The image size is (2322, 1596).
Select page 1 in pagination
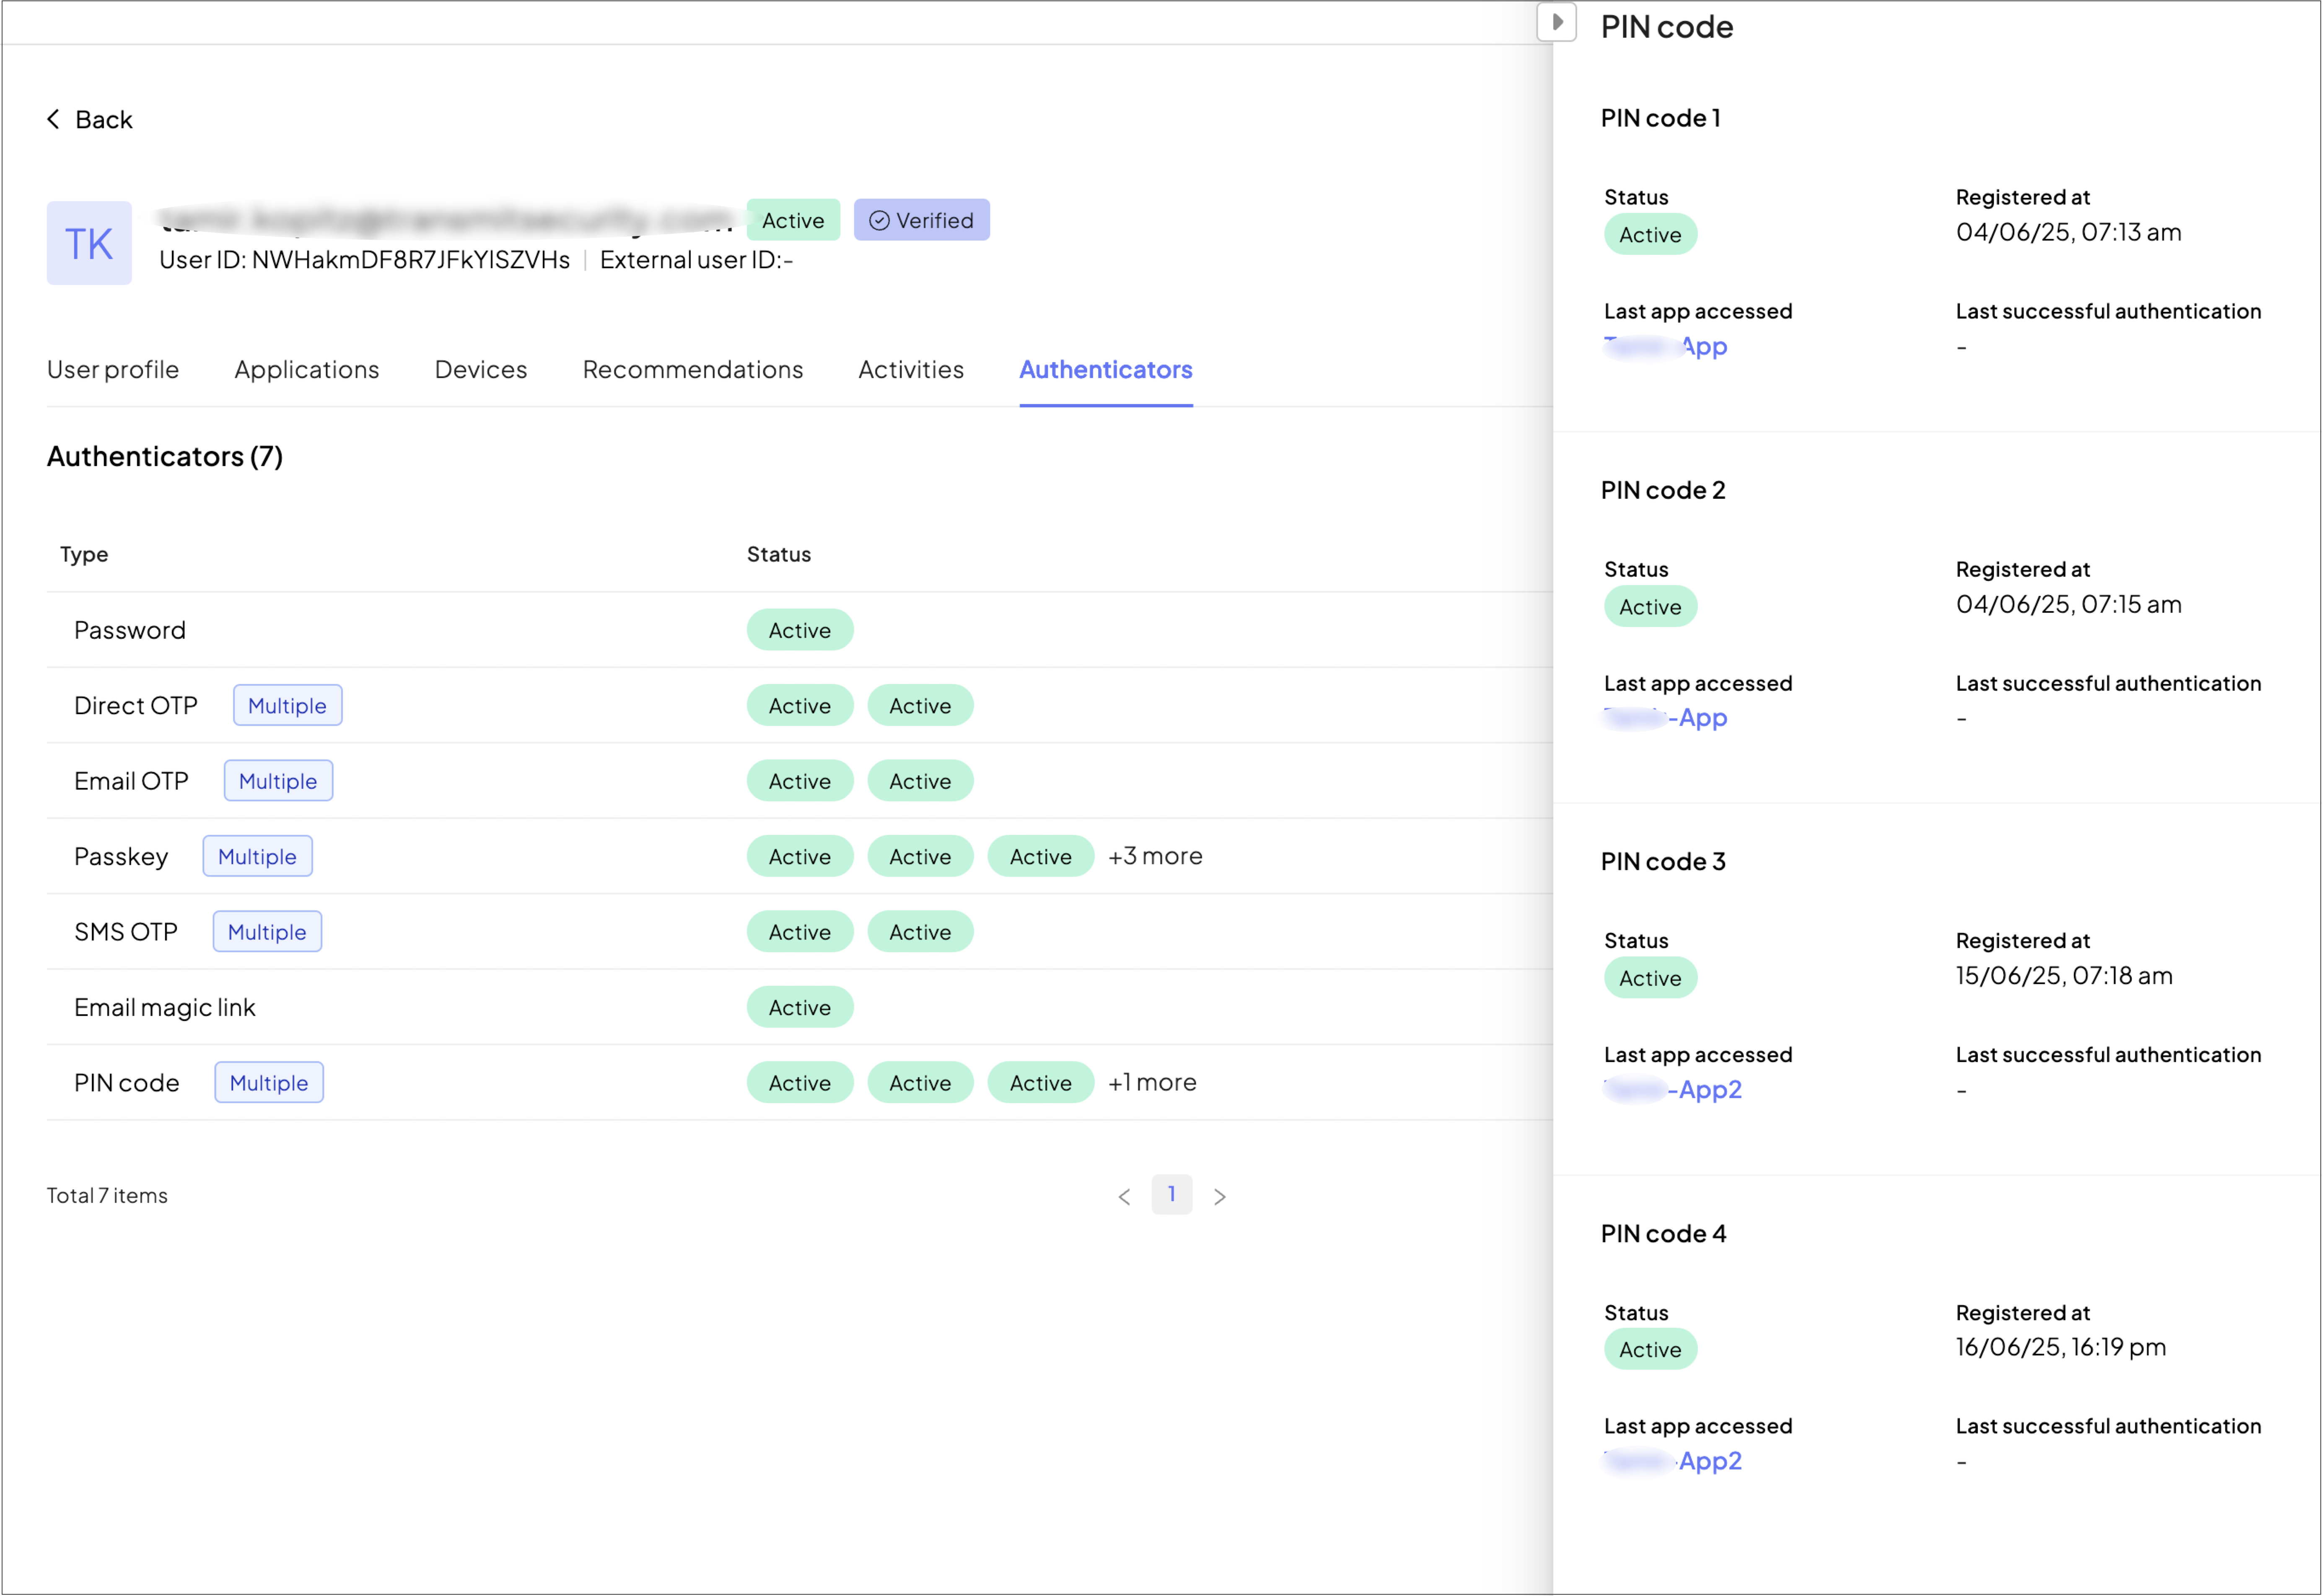coord(1171,1194)
